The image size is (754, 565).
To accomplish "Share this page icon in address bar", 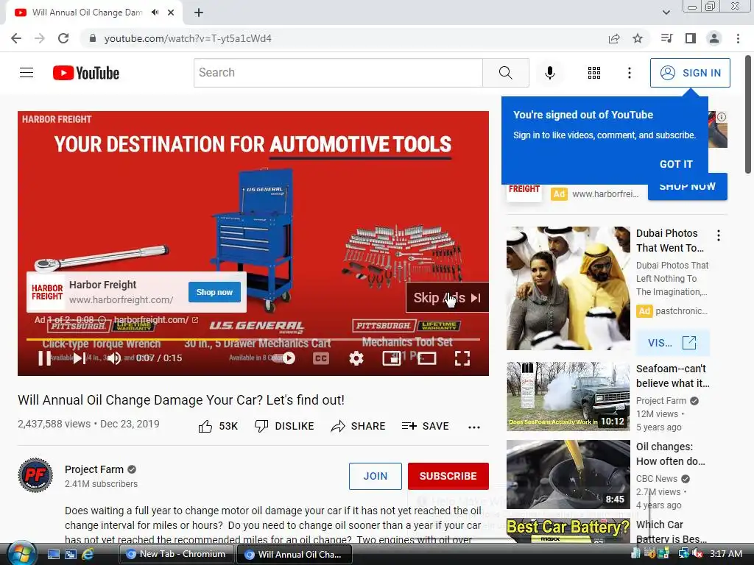I will click(614, 38).
